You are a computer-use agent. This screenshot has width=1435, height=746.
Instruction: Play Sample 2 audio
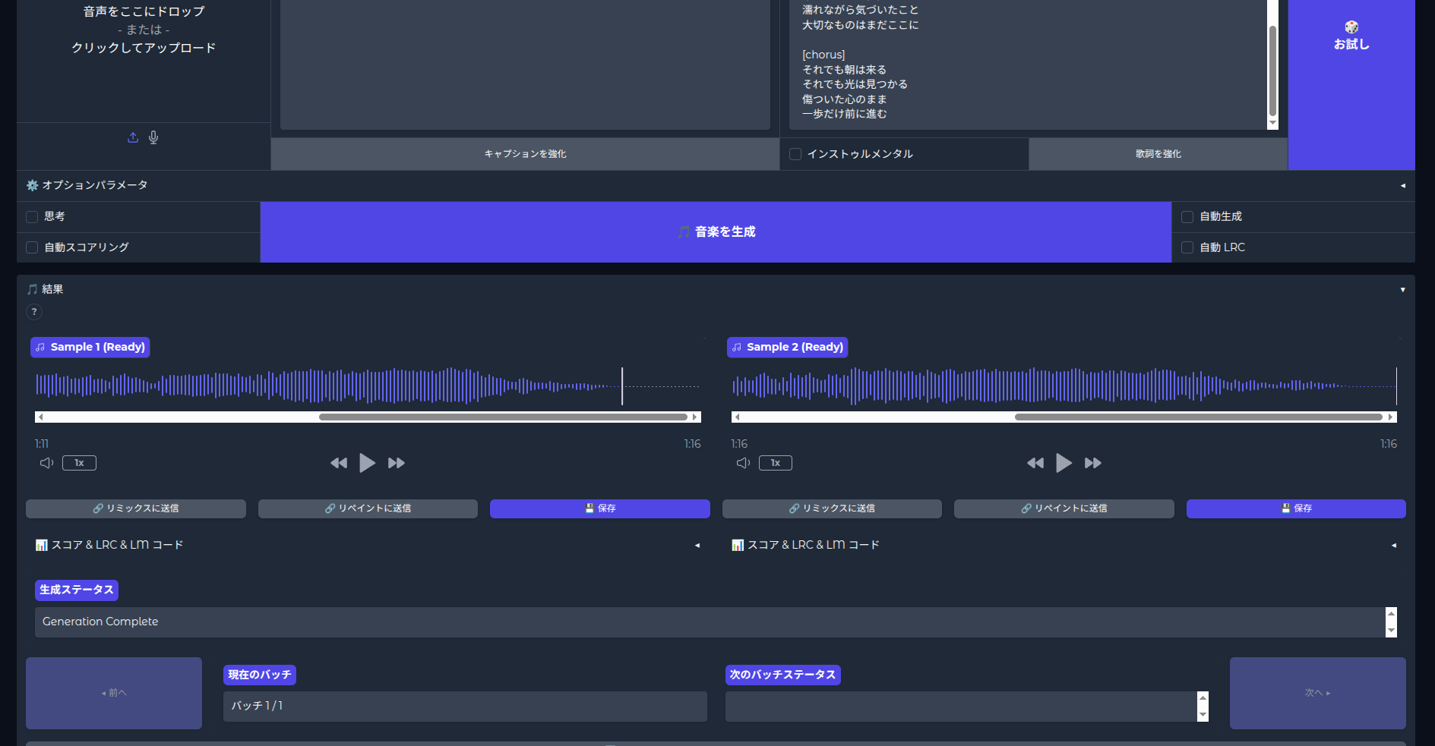[1064, 462]
